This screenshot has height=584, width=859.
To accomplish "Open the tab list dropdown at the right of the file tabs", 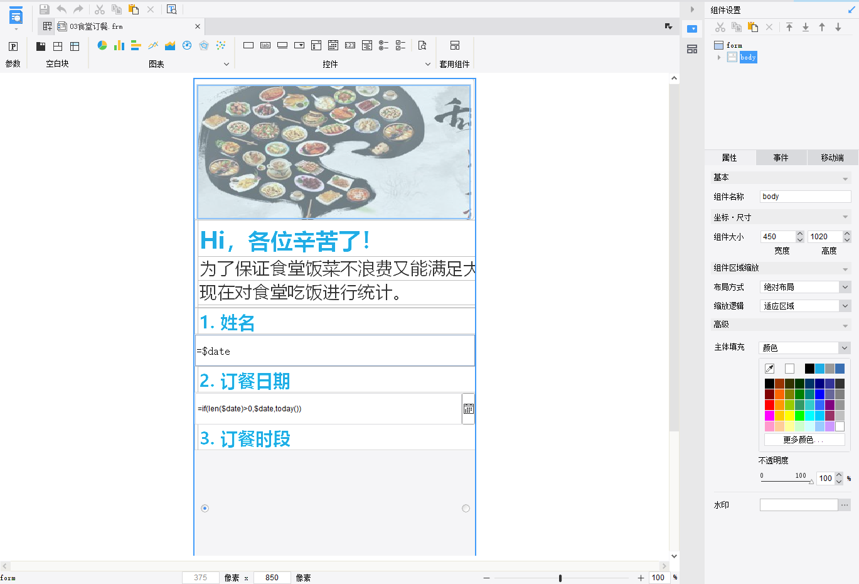I will (x=669, y=26).
